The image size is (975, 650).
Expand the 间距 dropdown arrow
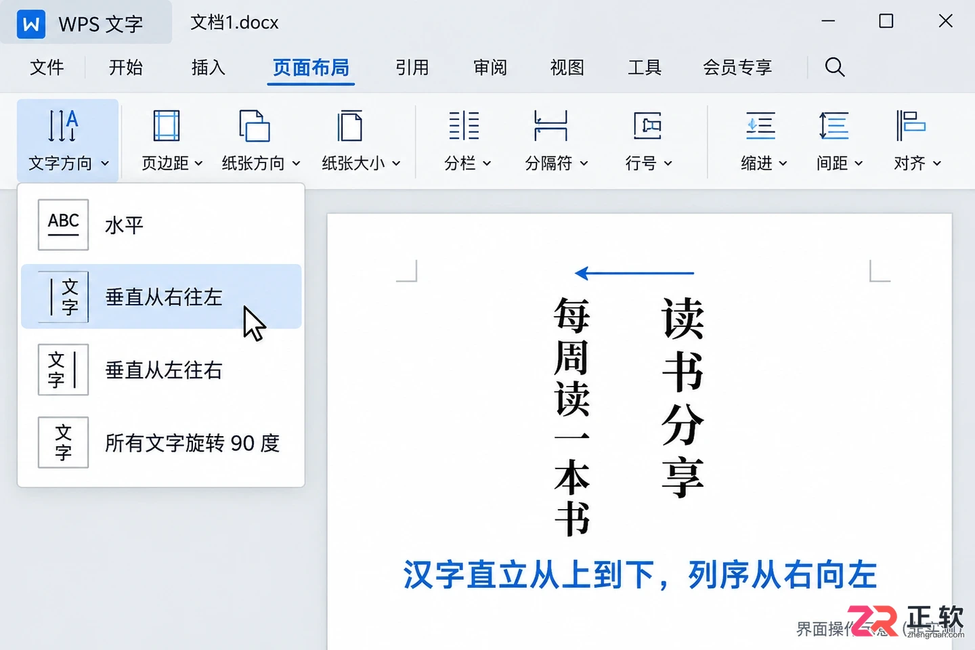pos(859,163)
